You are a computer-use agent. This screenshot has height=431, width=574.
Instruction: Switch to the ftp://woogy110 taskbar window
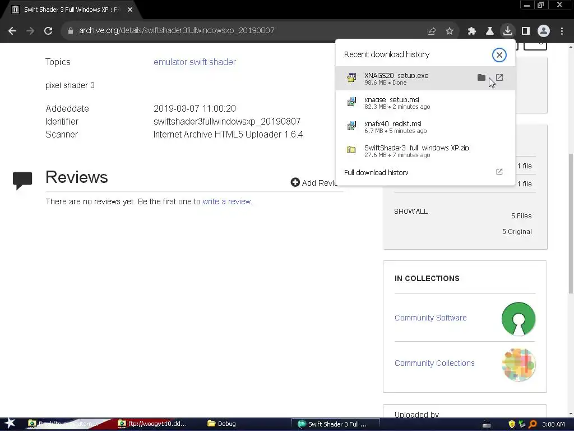154,424
